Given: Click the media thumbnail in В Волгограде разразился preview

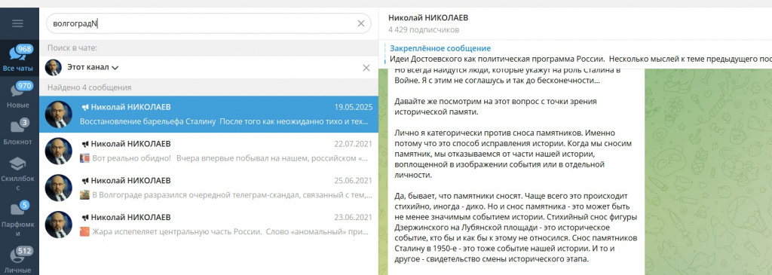Looking at the screenshot, I should 84,195.
